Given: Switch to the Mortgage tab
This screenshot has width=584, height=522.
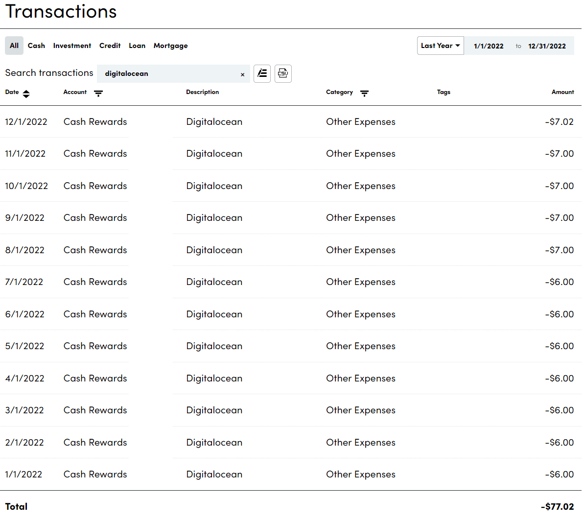Looking at the screenshot, I should point(170,46).
